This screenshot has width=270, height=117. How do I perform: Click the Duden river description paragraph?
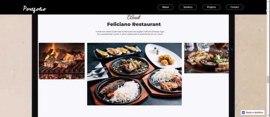click(x=130, y=33)
